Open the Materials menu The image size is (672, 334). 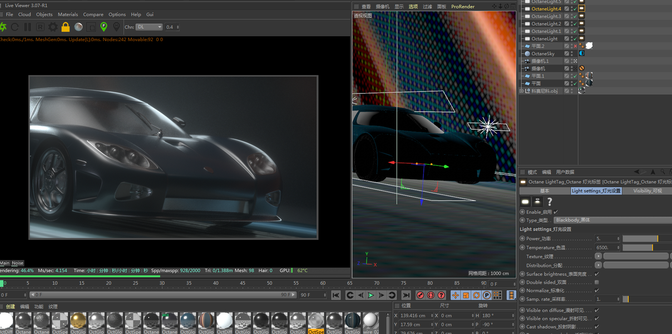68,14
